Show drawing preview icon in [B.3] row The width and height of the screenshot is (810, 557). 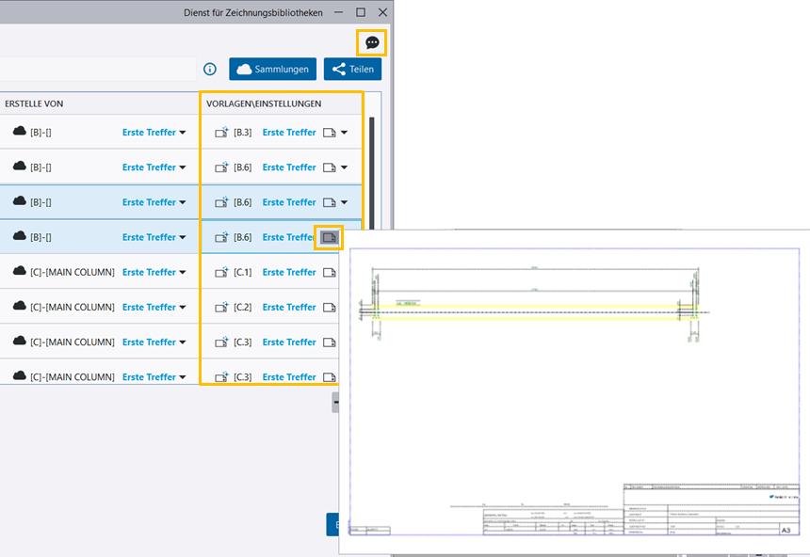coord(329,133)
